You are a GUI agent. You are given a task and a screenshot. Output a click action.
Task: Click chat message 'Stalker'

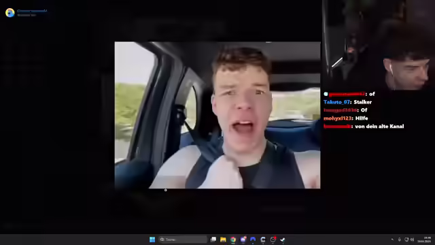362,102
